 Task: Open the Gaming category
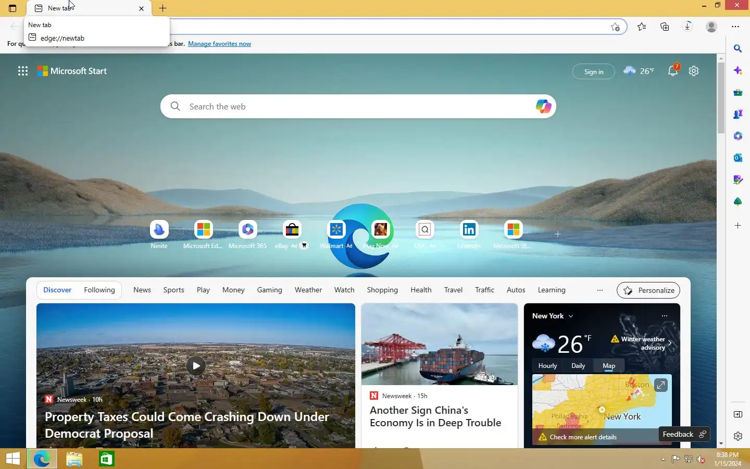[269, 290]
